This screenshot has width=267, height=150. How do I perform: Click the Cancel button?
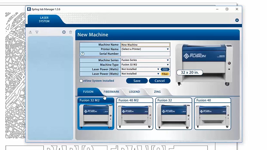pos(160,81)
